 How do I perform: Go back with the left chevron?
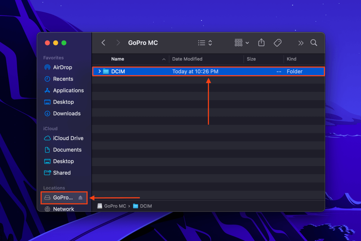pos(103,43)
